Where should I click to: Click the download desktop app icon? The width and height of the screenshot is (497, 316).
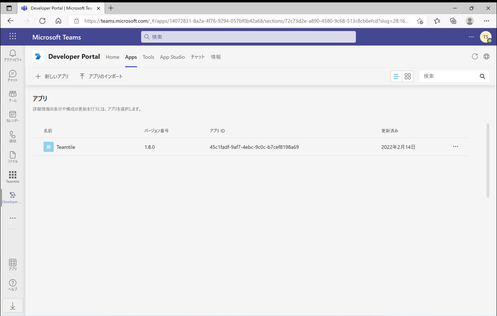tap(12, 306)
